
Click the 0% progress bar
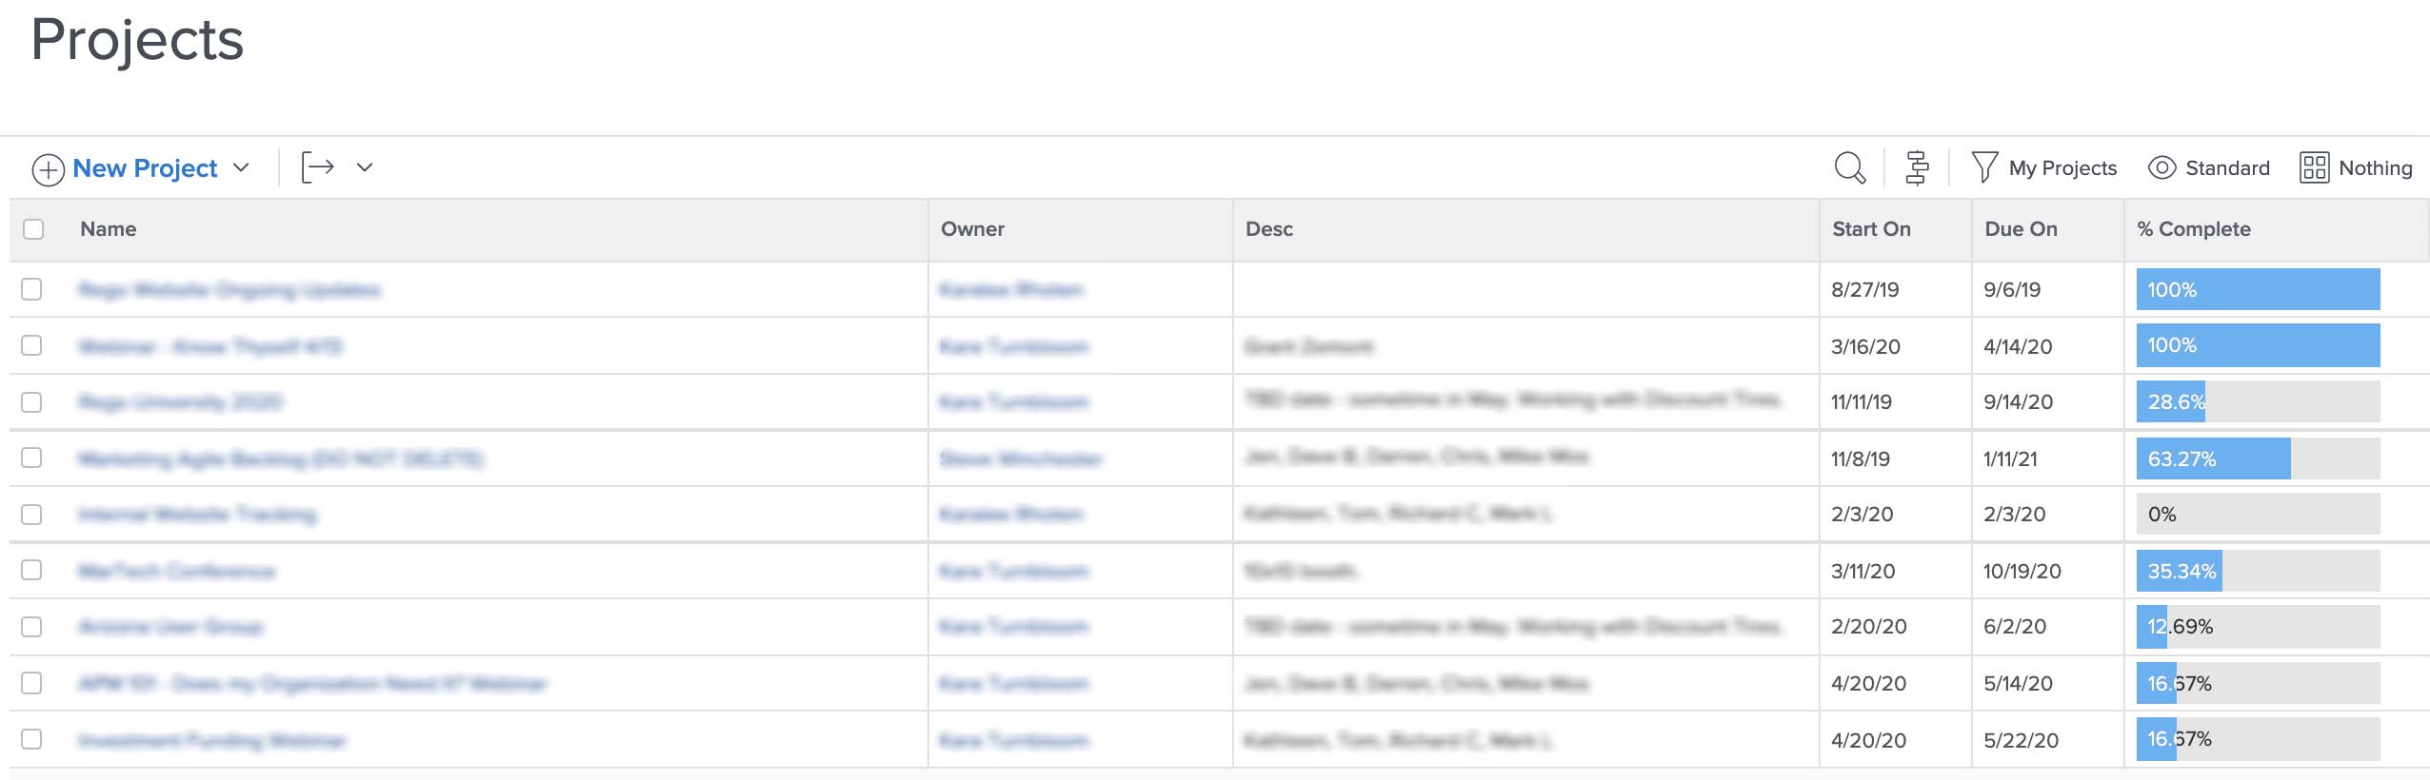coord(2258,514)
